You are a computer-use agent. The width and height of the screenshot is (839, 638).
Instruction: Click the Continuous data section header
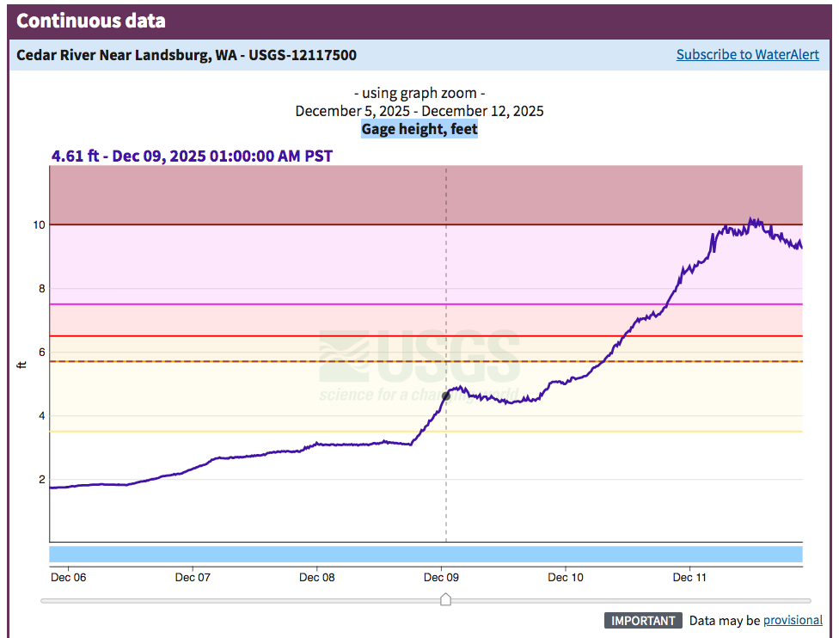click(91, 21)
